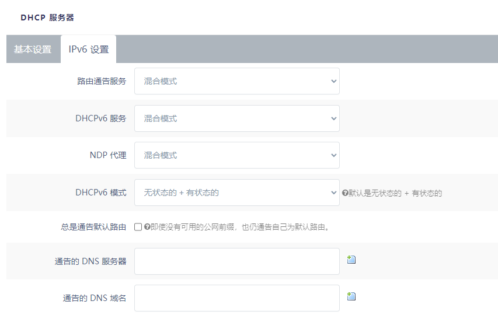This screenshot has width=498, height=329.
Task: Enable 总是通告默认路由 checkbox
Action: 138,227
